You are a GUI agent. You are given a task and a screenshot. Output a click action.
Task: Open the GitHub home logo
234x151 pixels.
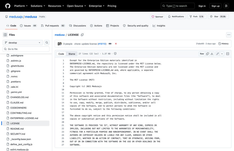click(x=8, y=6)
